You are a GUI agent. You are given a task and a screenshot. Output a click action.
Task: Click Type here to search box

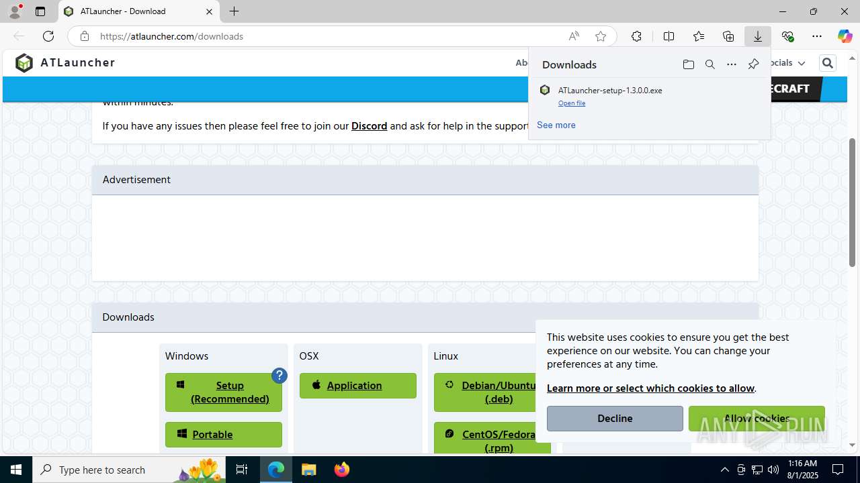point(130,470)
